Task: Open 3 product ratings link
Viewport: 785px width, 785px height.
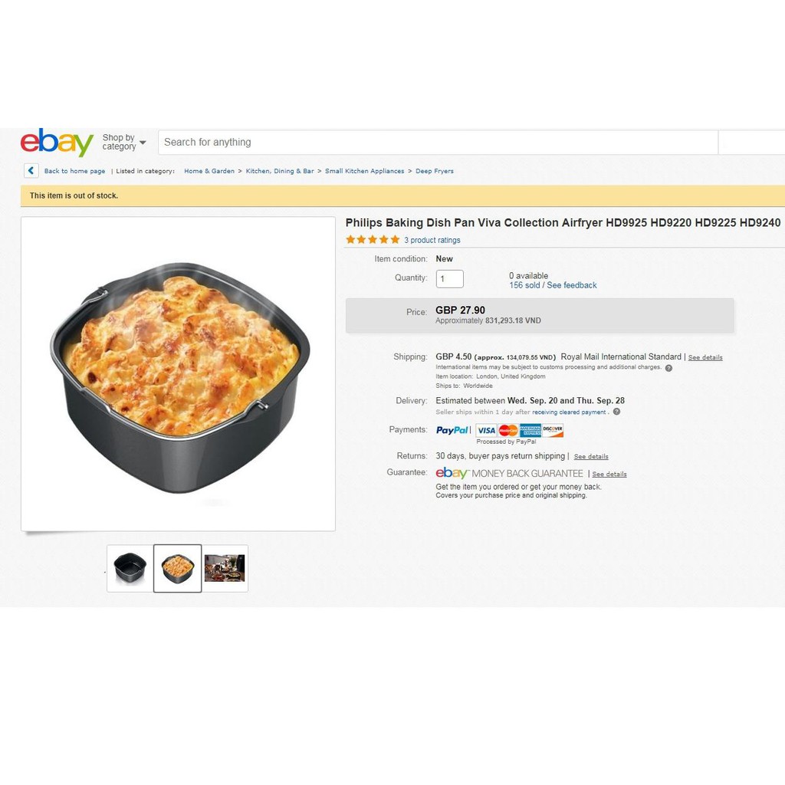Action: [432, 240]
